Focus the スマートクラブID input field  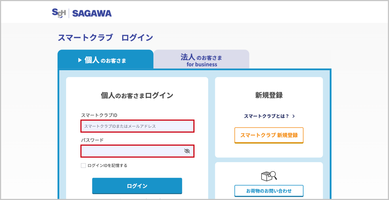coord(137,126)
